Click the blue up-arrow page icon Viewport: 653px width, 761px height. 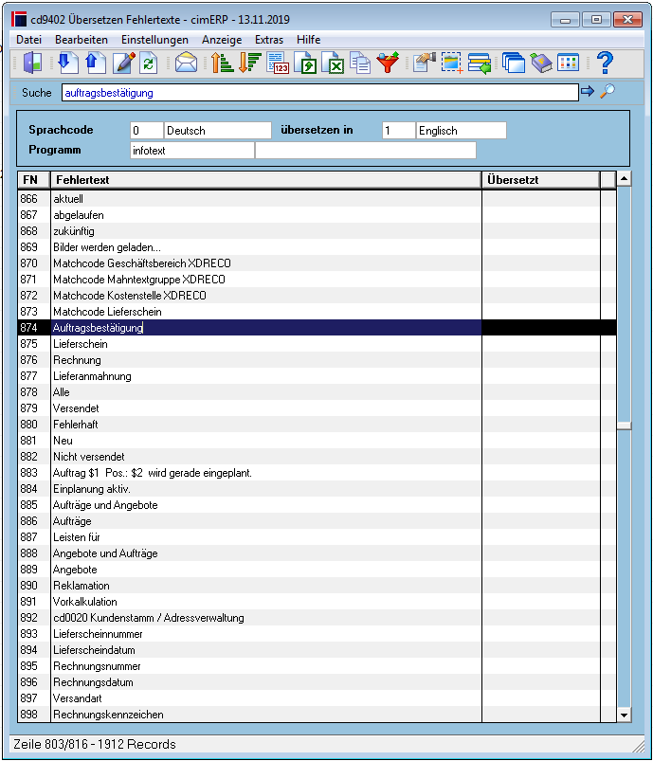tap(96, 63)
